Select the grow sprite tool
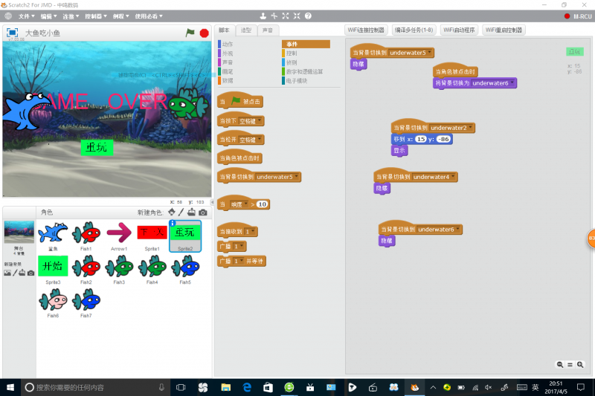Image resolution: width=595 pixels, height=396 pixels. (x=286, y=16)
